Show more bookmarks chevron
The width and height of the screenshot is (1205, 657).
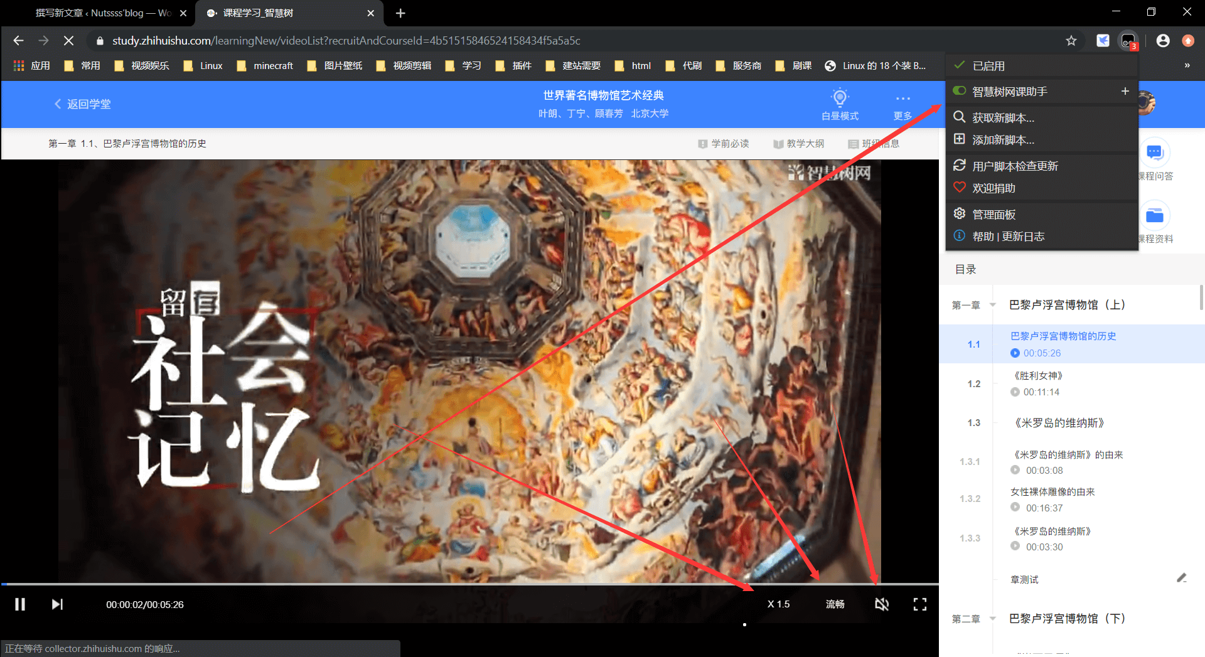pyautogui.click(x=1187, y=66)
